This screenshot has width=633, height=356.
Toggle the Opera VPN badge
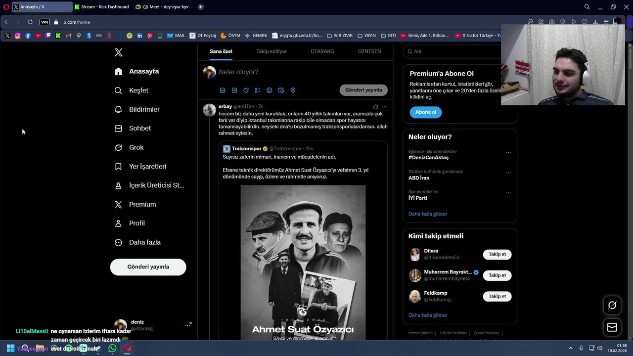(45, 22)
